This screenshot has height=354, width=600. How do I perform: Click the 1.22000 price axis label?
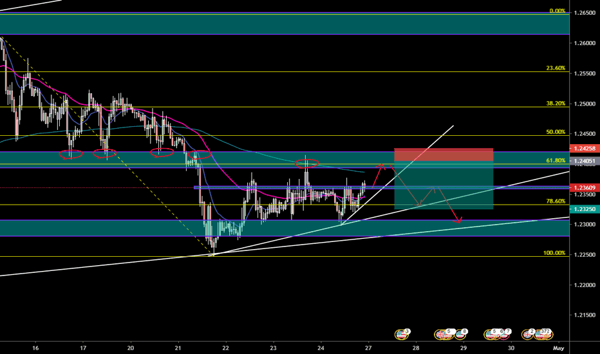pos(585,285)
